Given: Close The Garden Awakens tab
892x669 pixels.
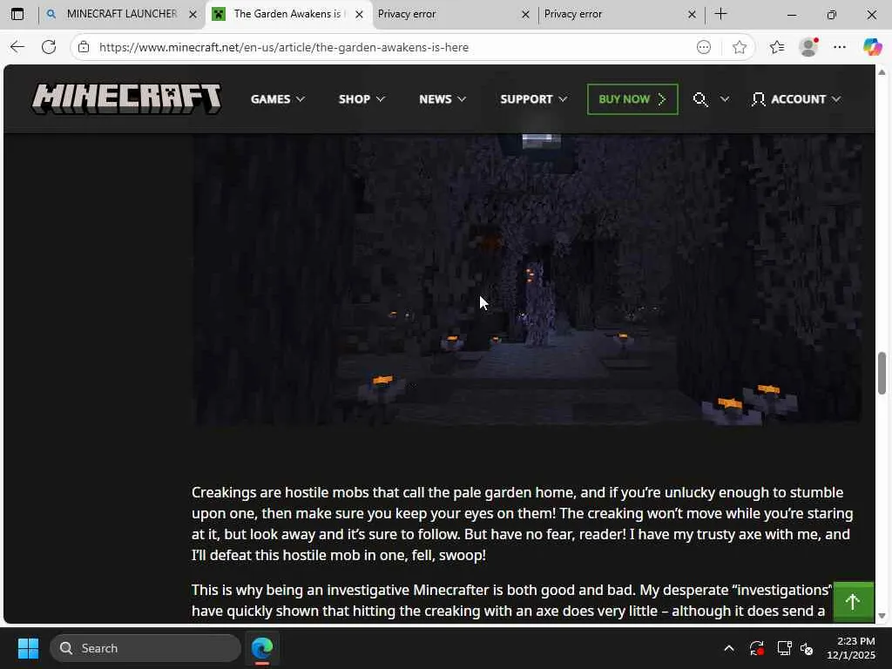Looking at the screenshot, I should pyautogui.click(x=359, y=14).
